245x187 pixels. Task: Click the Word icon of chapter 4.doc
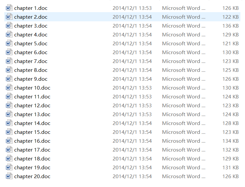(9, 34)
